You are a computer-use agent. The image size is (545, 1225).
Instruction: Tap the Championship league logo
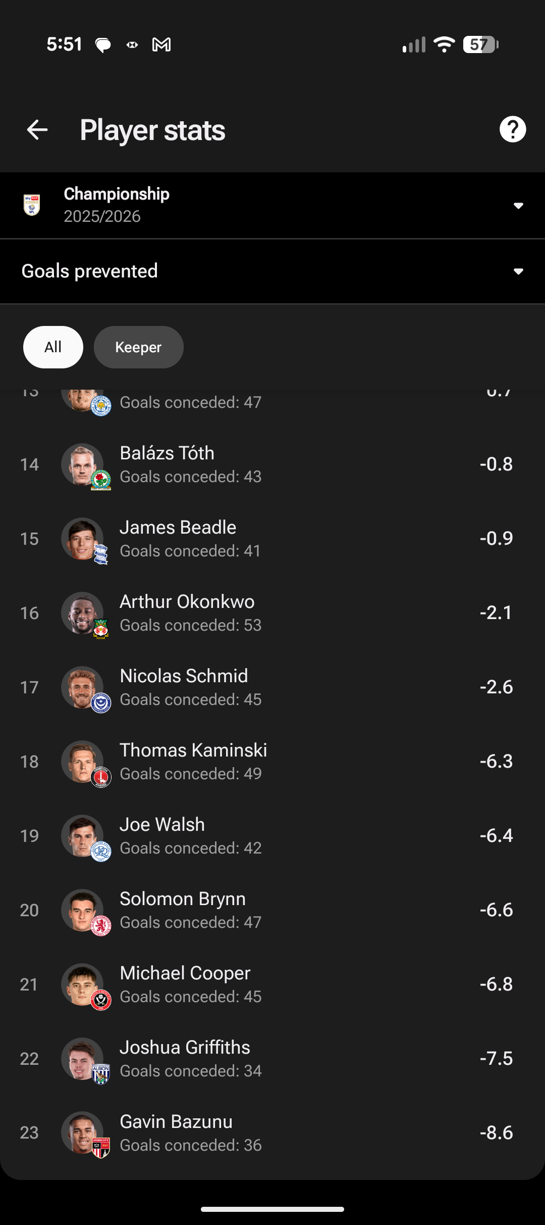point(32,205)
